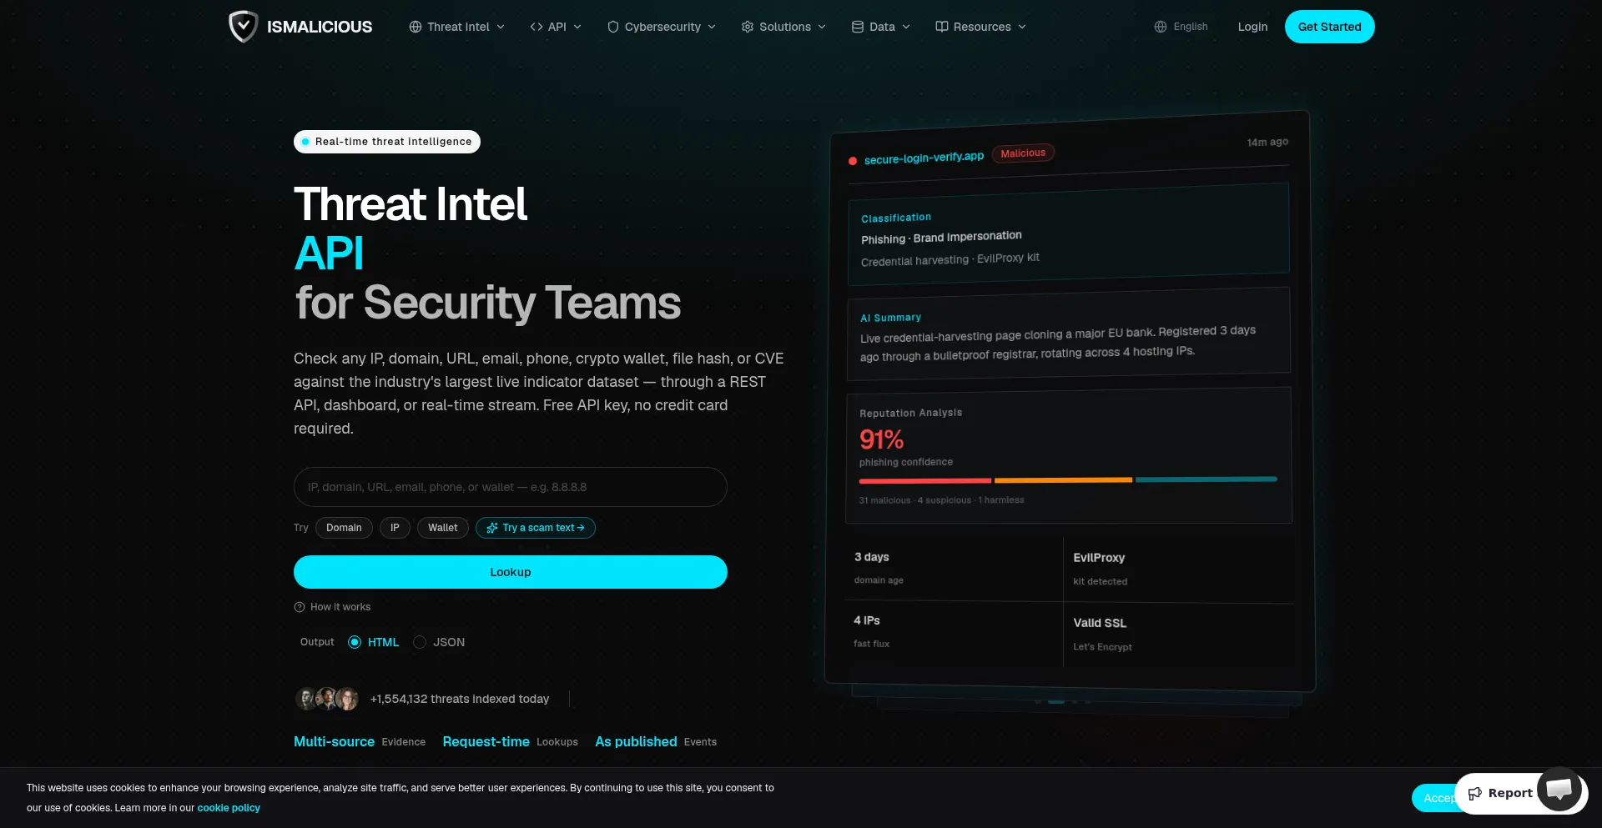This screenshot has width=1602, height=828.
Task: Expand the Threat Intel menu chevron
Action: click(501, 27)
